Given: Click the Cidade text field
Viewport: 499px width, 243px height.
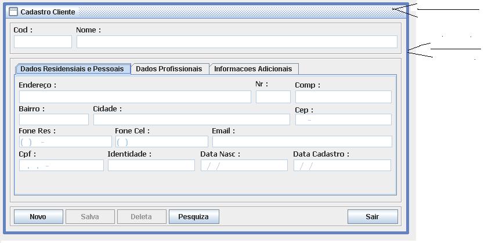Looking at the screenshot, I should pos(191,119).
